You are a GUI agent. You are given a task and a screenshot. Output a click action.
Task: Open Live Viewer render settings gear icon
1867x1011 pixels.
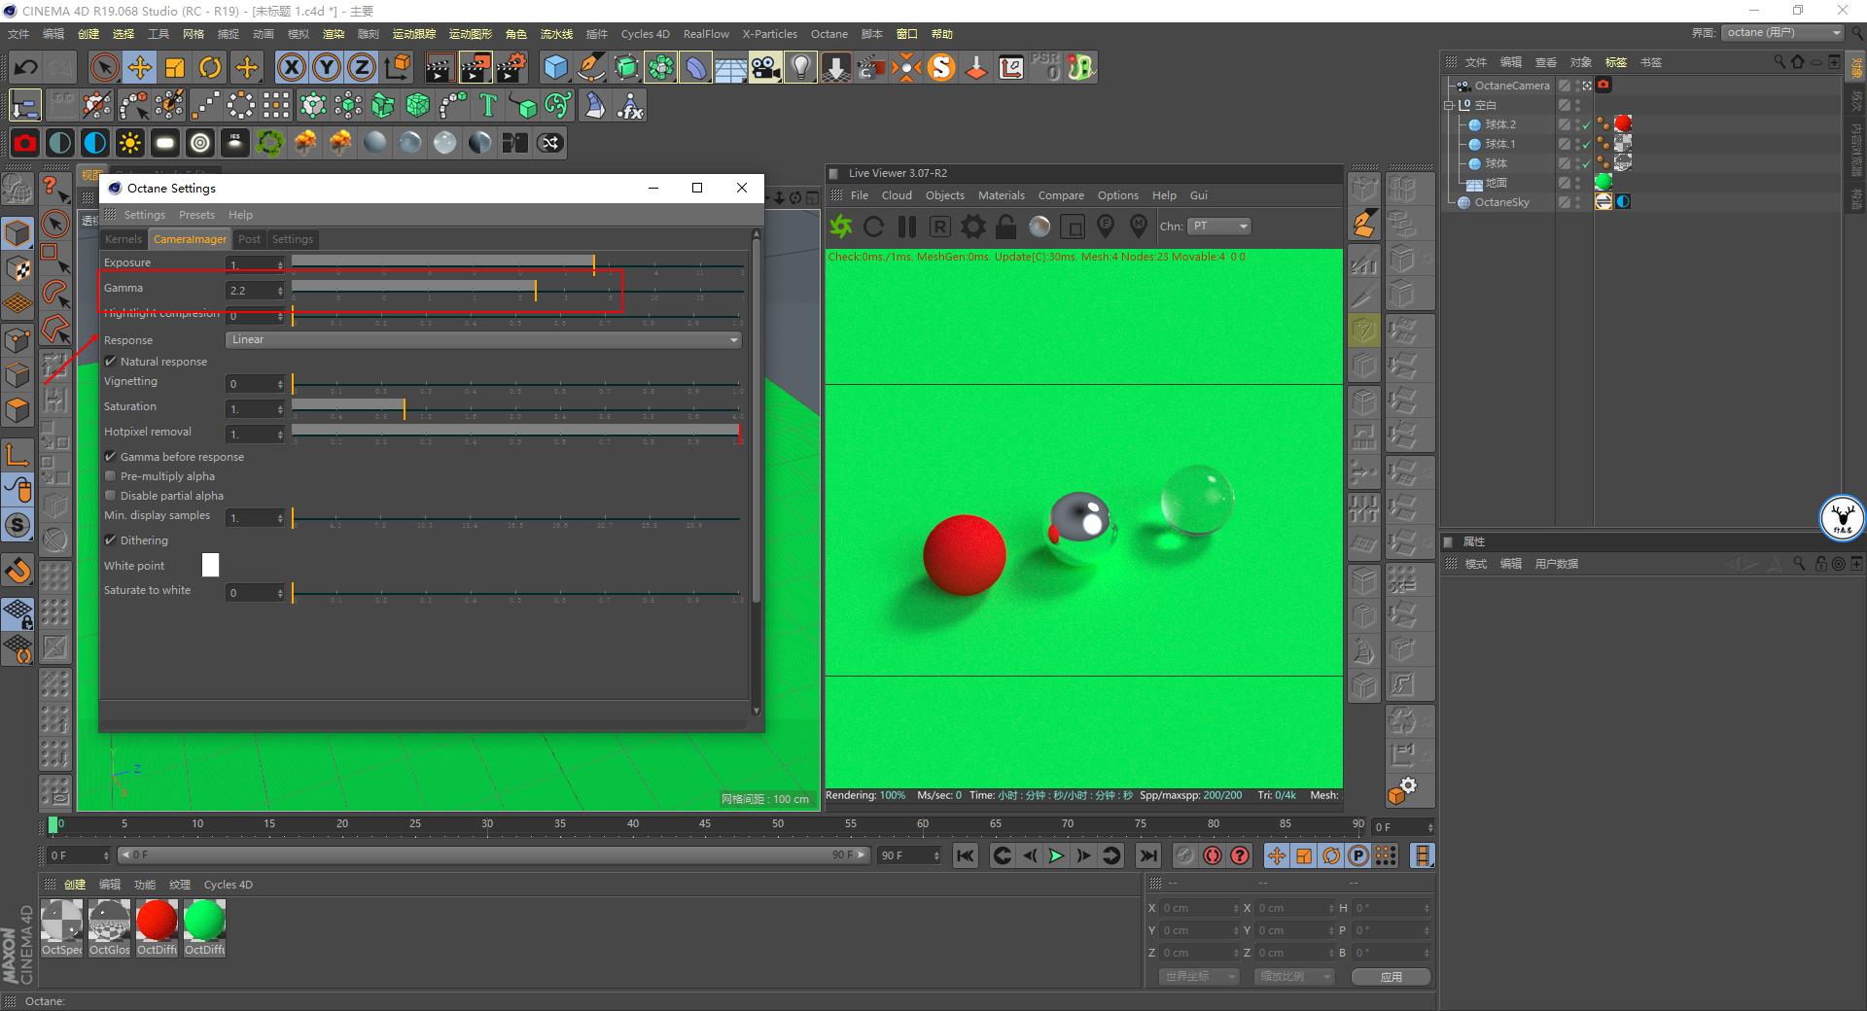coord(971,227)
